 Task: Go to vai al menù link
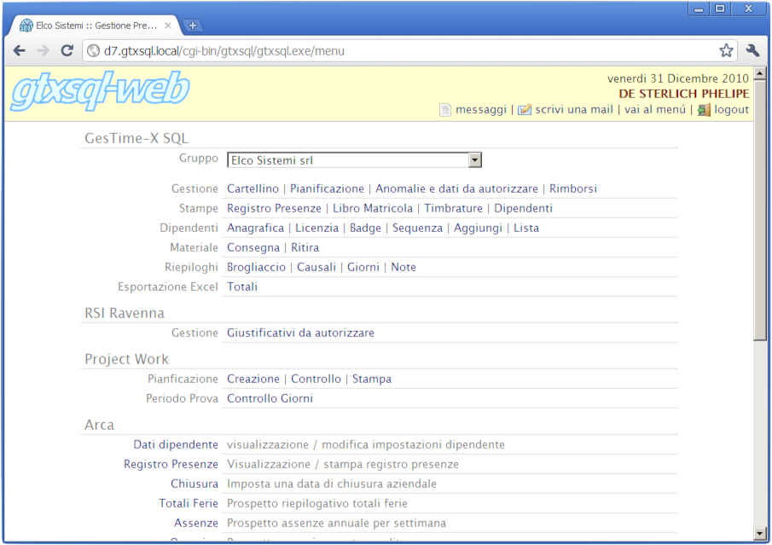point(655,110)
